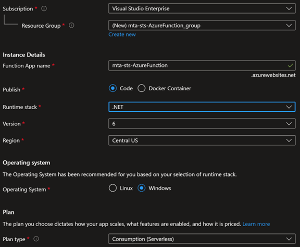Open the Runtime stack .NET dropdown

pyautogui.click(x=202, y=107)
